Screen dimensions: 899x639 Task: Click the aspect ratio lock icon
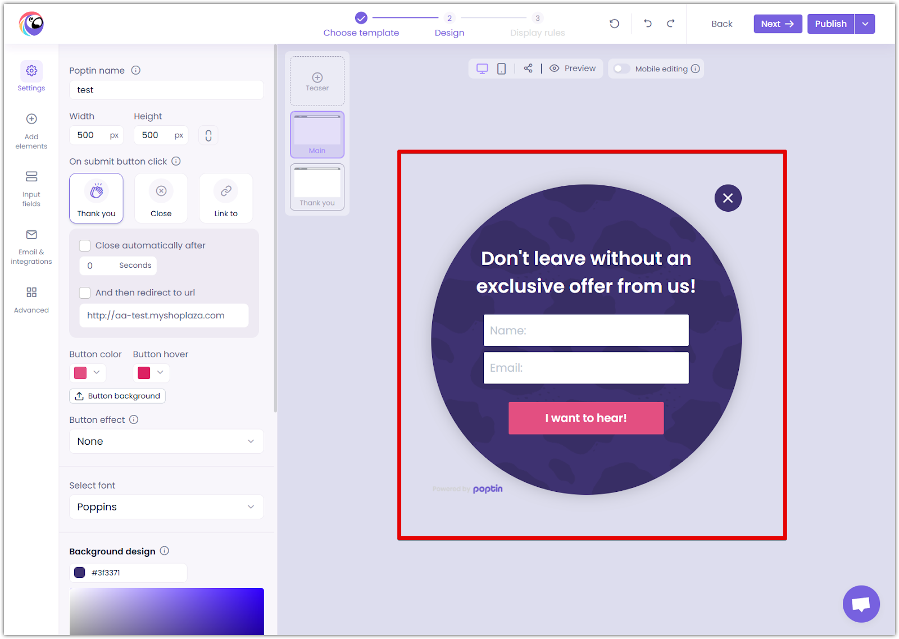[x=208, y=135]
